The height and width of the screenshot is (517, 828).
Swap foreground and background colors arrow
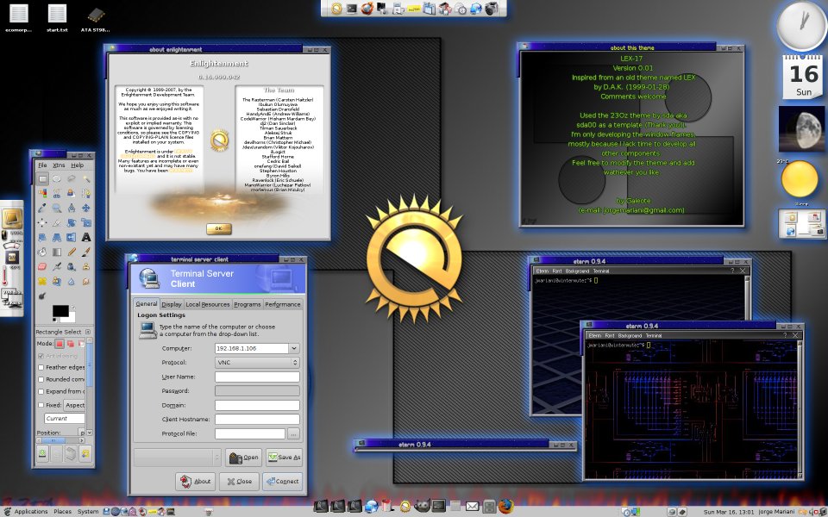click(72, 307)
